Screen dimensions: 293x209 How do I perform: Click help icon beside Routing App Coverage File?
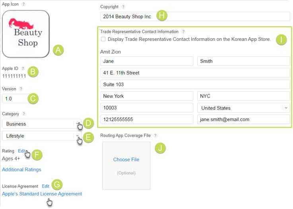point(155,136)
